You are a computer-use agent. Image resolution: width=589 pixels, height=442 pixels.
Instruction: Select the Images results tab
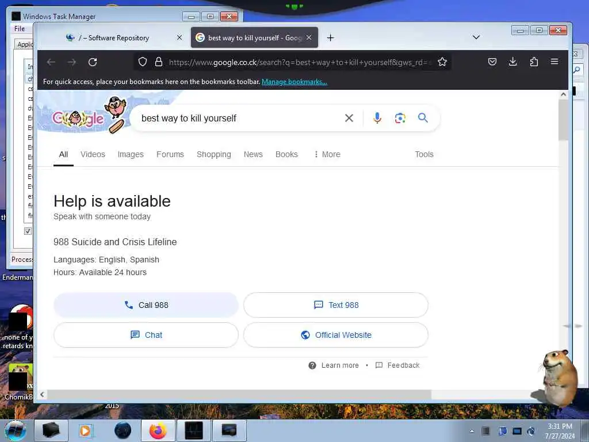pos(131,154)
